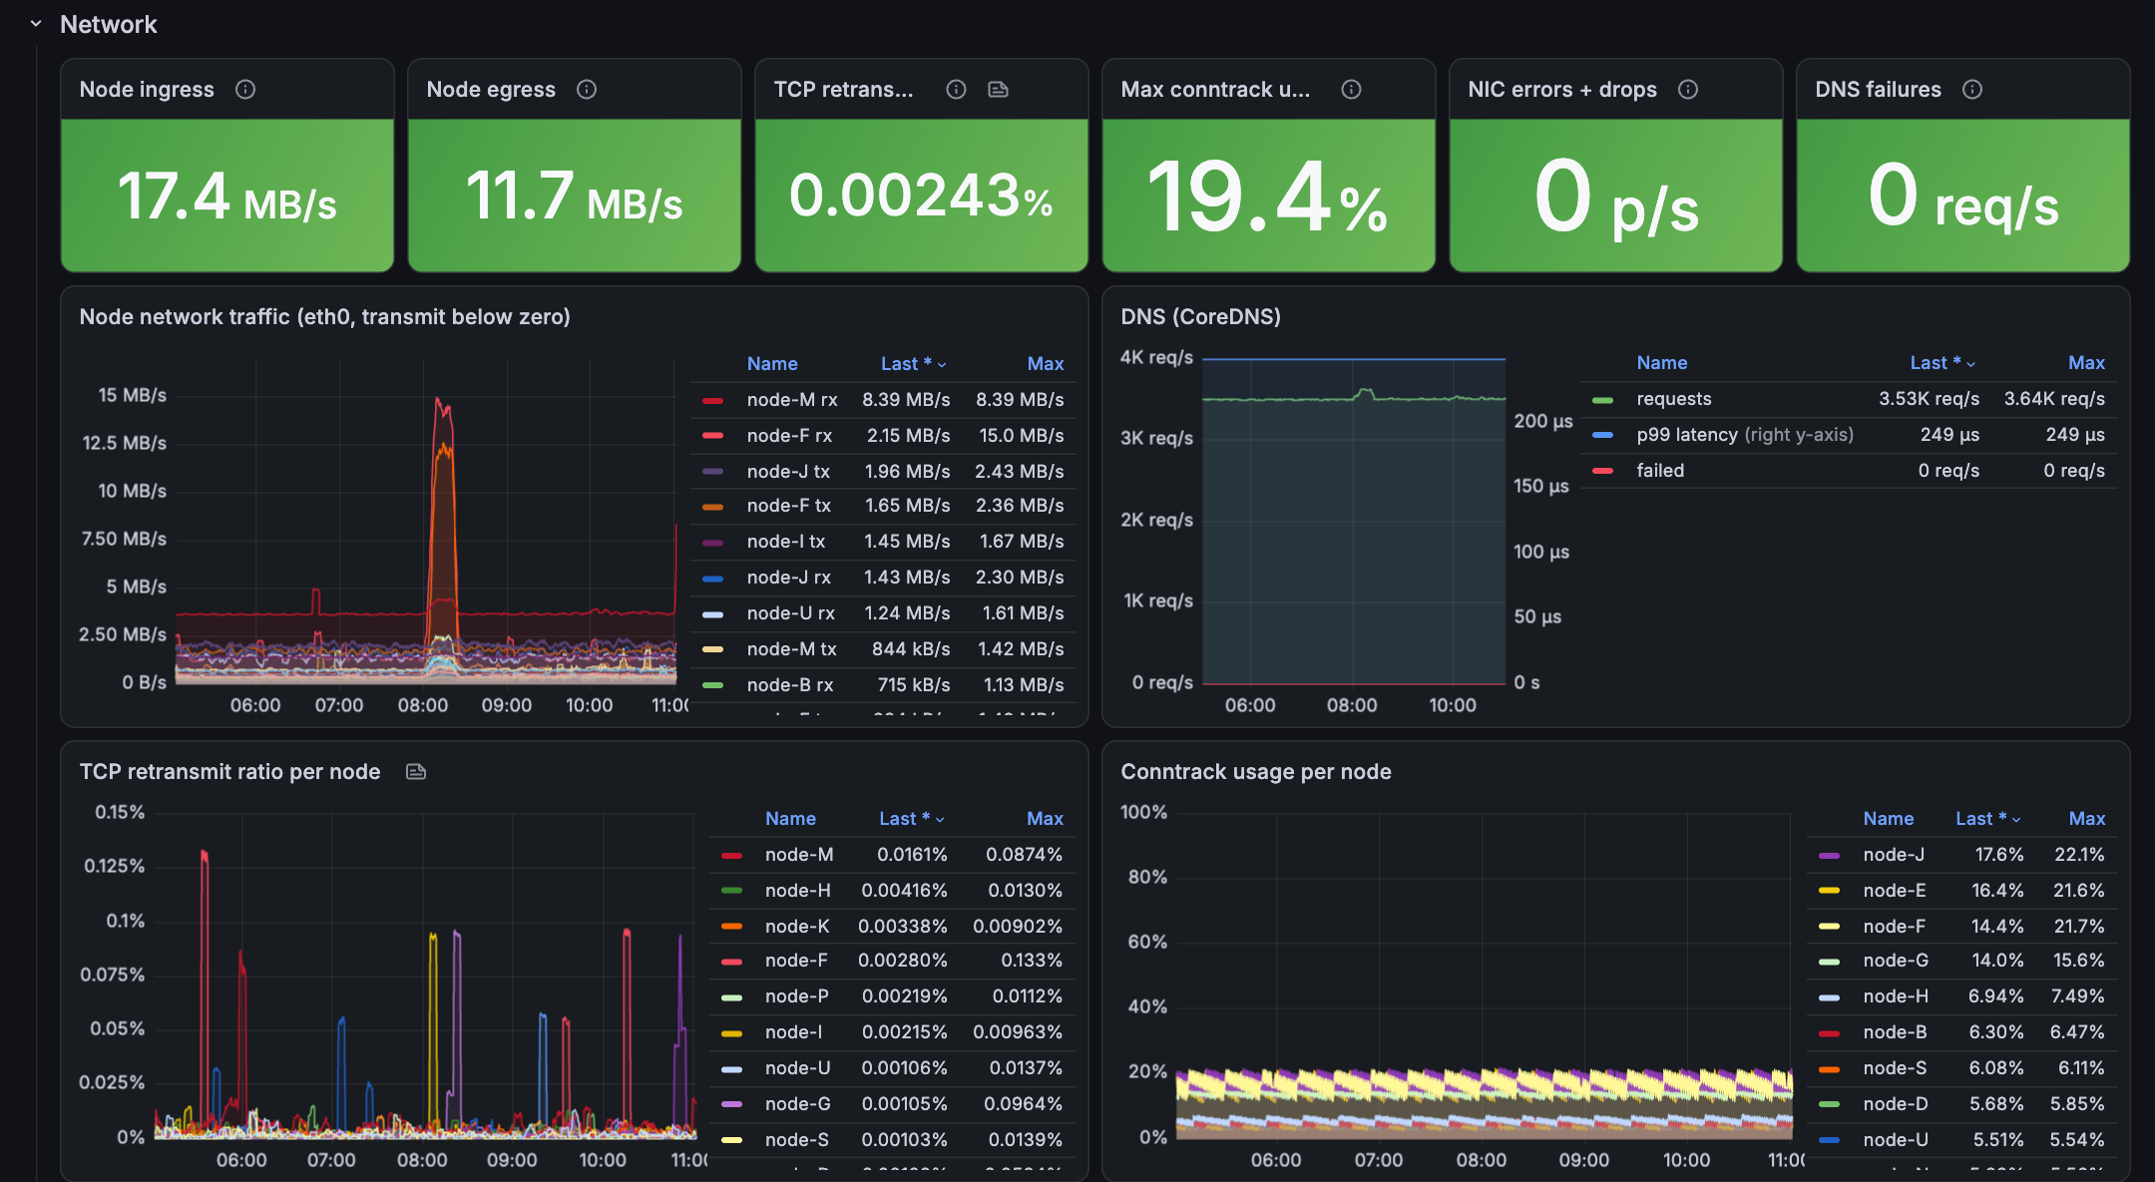Open Conntrack usage per node title menu

[x=1256, y=772]
